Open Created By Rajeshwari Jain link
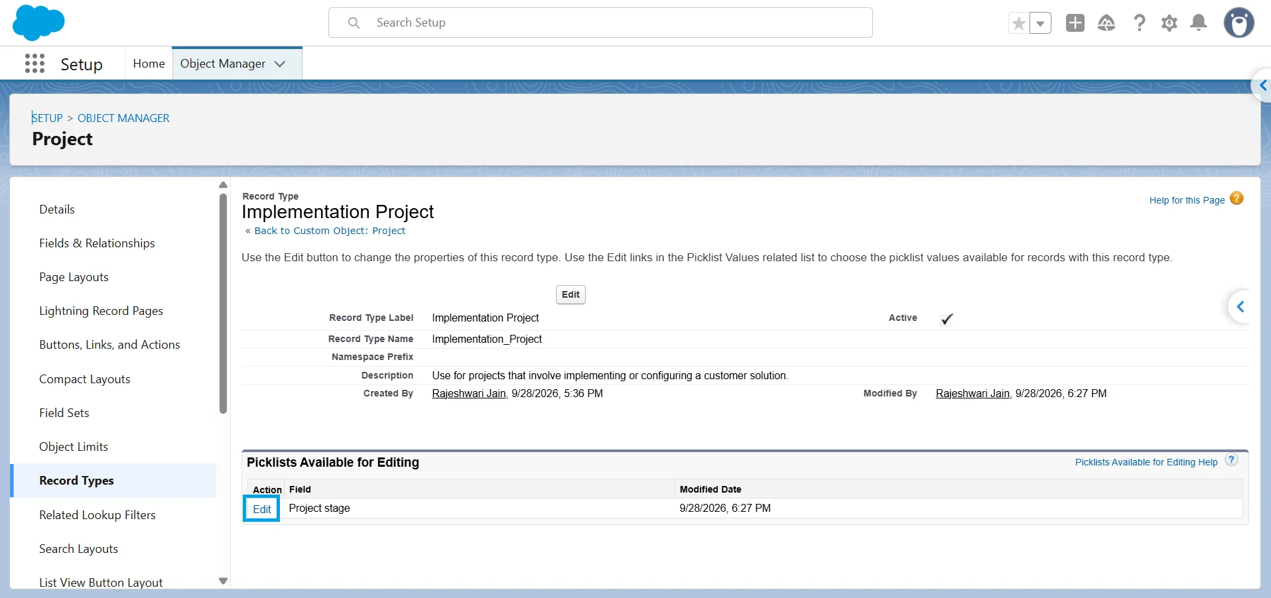The image size is (1271, 598). (469, 394)
